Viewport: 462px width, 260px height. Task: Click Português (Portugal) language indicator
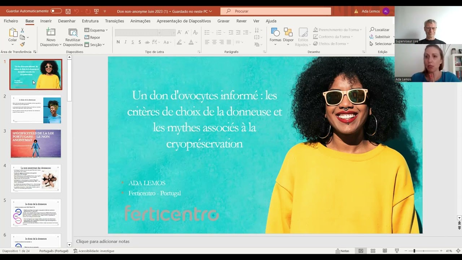[x=54, y=251]
